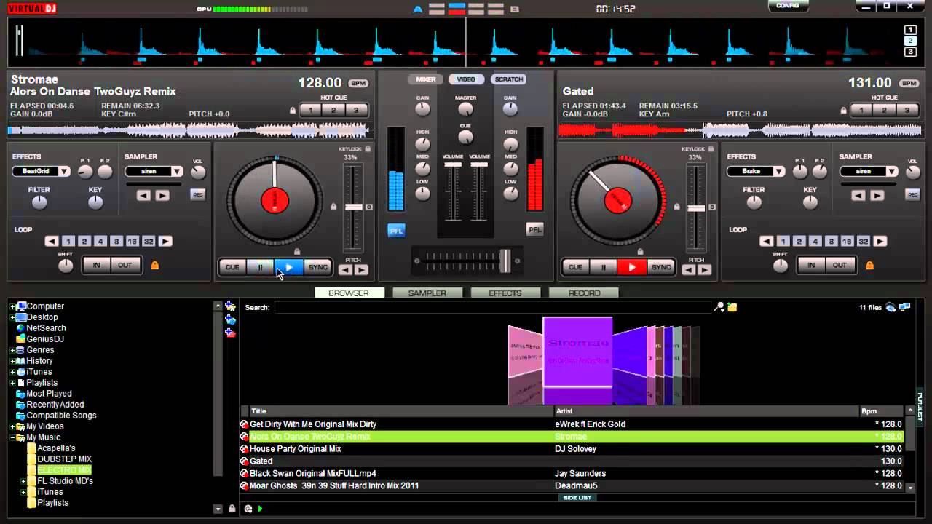This screenshot has height=524, width=932.
Task: Click into the Search field
Action: [x=492, y=308]
